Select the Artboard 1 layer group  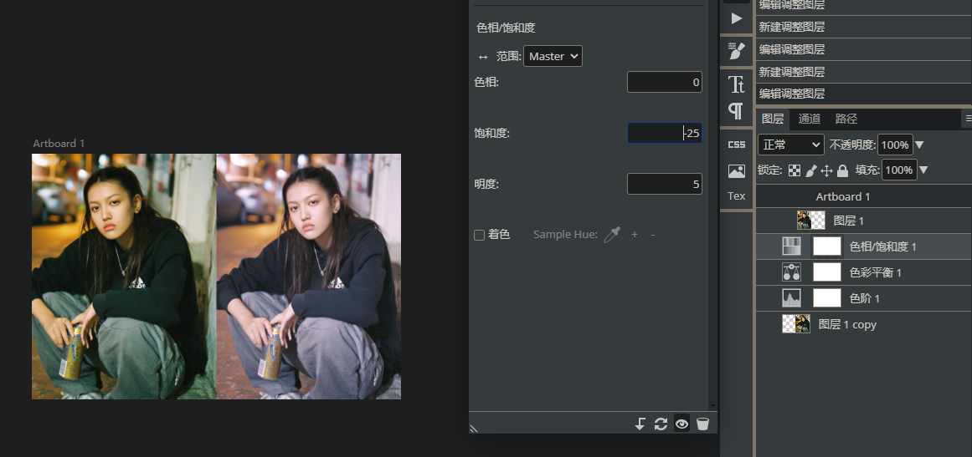(x=864, y=196)
